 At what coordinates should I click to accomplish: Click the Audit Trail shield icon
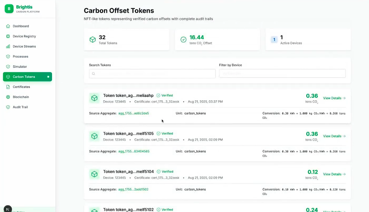click(8, 107)
